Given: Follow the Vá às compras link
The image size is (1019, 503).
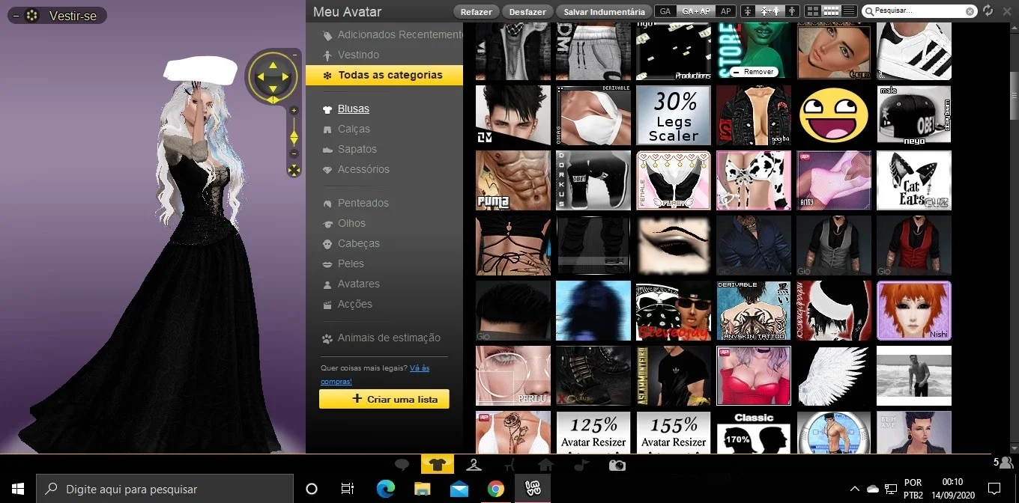Looking at the screenshot, I should pos(375,374).
